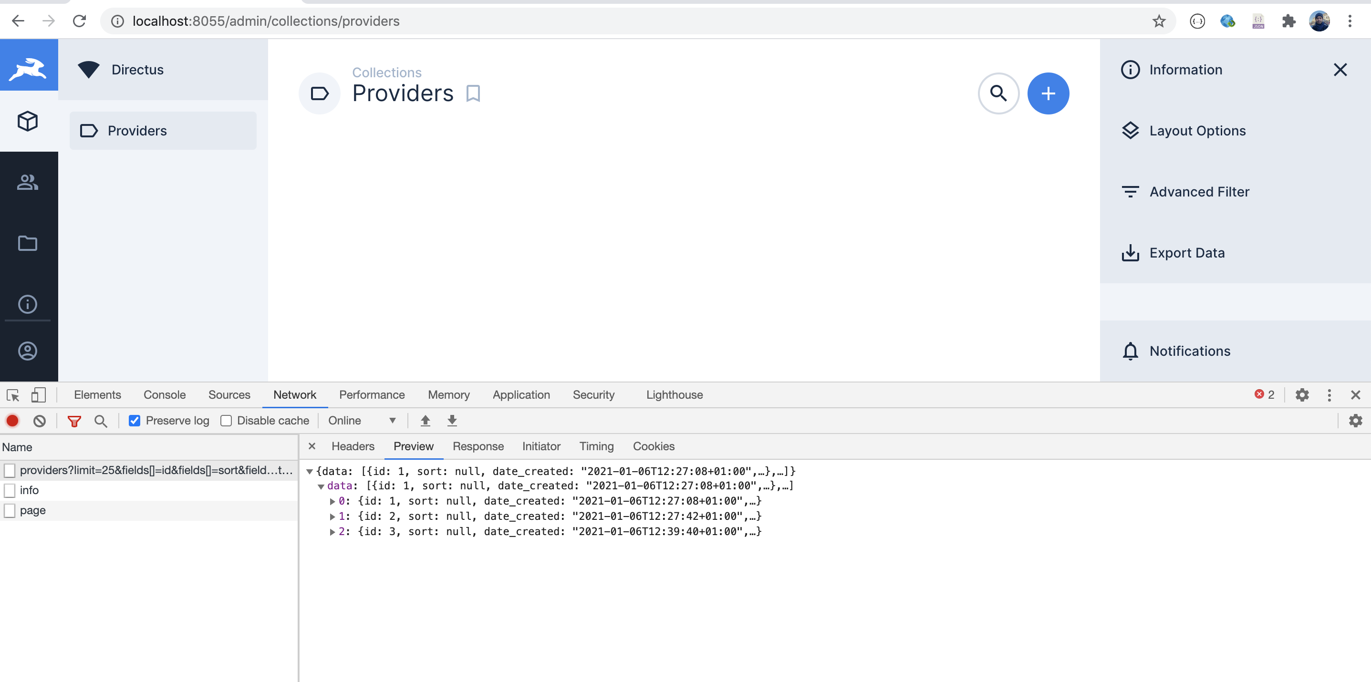The height and width of the screenshot is (682, 1371).
Task: Create a new item with plus button
Action: 1048,93
